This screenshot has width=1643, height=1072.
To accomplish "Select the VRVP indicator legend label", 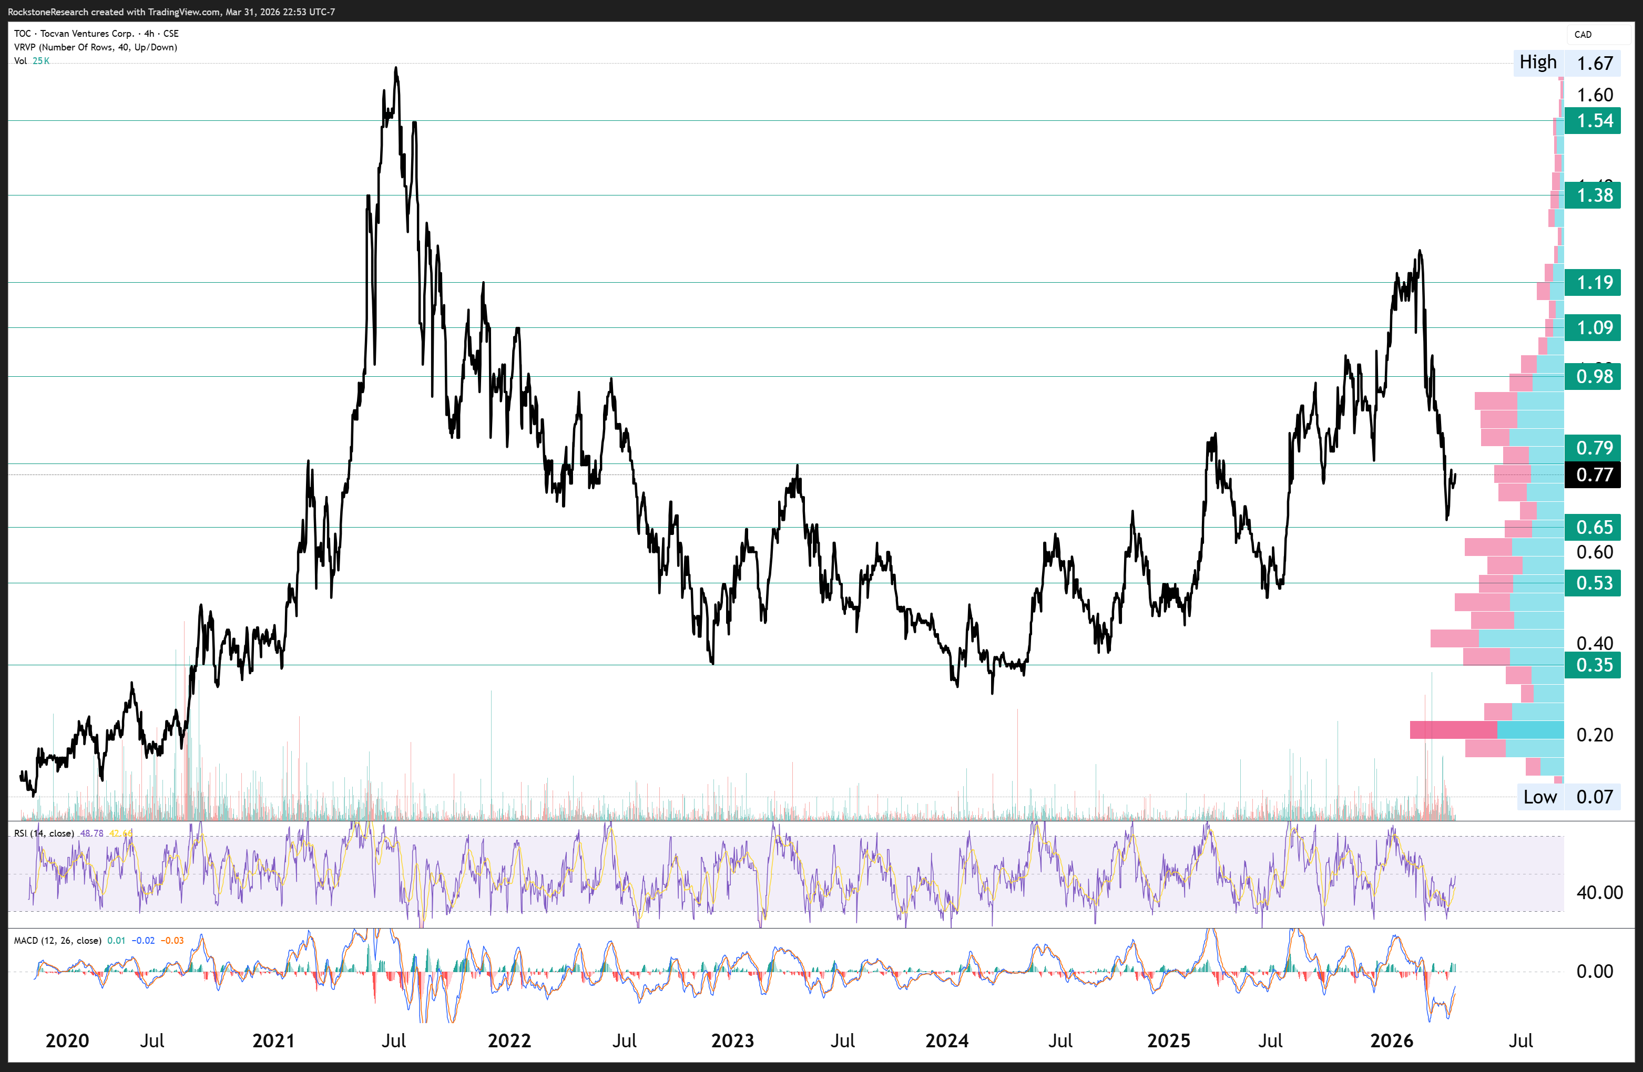I will pyautogui.click(x=95, y=47).
